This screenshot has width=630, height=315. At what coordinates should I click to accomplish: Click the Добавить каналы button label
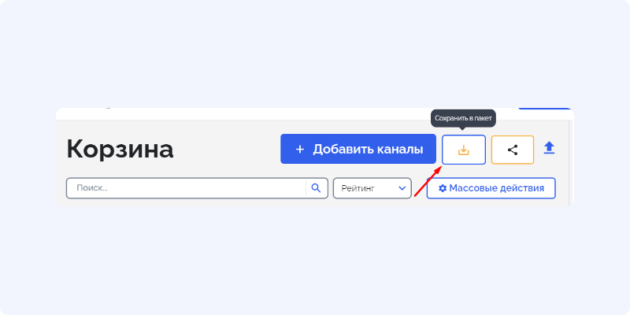tap(368, 150)
